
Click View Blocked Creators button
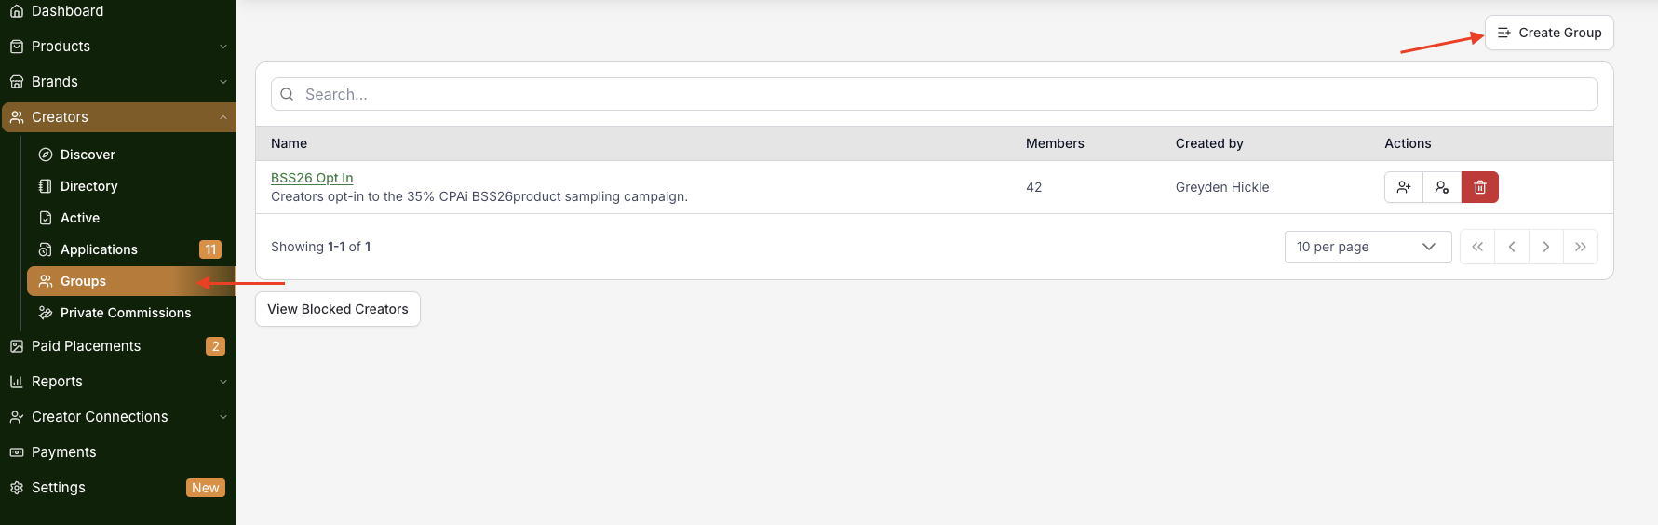(x=338, y=309)
